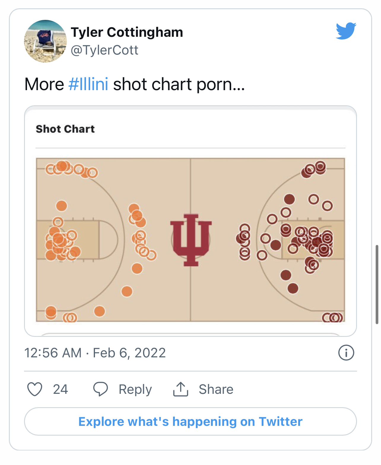Click the tweet text "shot chart porn..."
This screenshot has width=381, height=465.
(179, 84)
